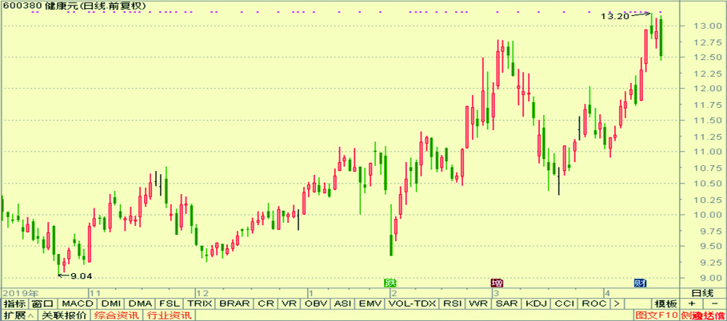Click month 3 on time axis
The image size is (727, 321).
tap(496, 293)
